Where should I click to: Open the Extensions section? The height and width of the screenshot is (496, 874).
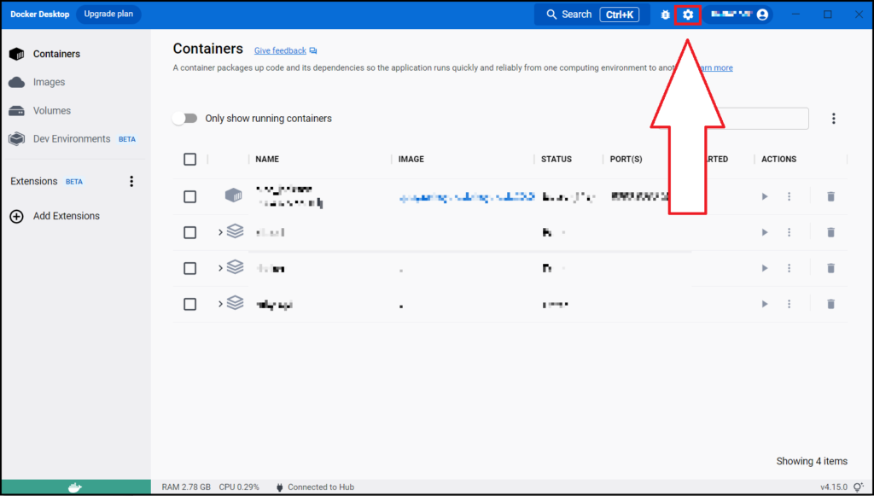click(33, 181)
